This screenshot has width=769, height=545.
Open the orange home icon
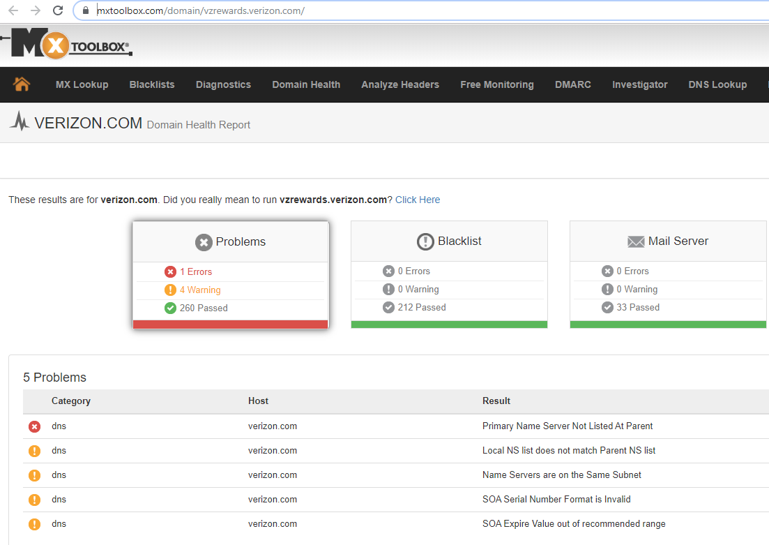22,84
